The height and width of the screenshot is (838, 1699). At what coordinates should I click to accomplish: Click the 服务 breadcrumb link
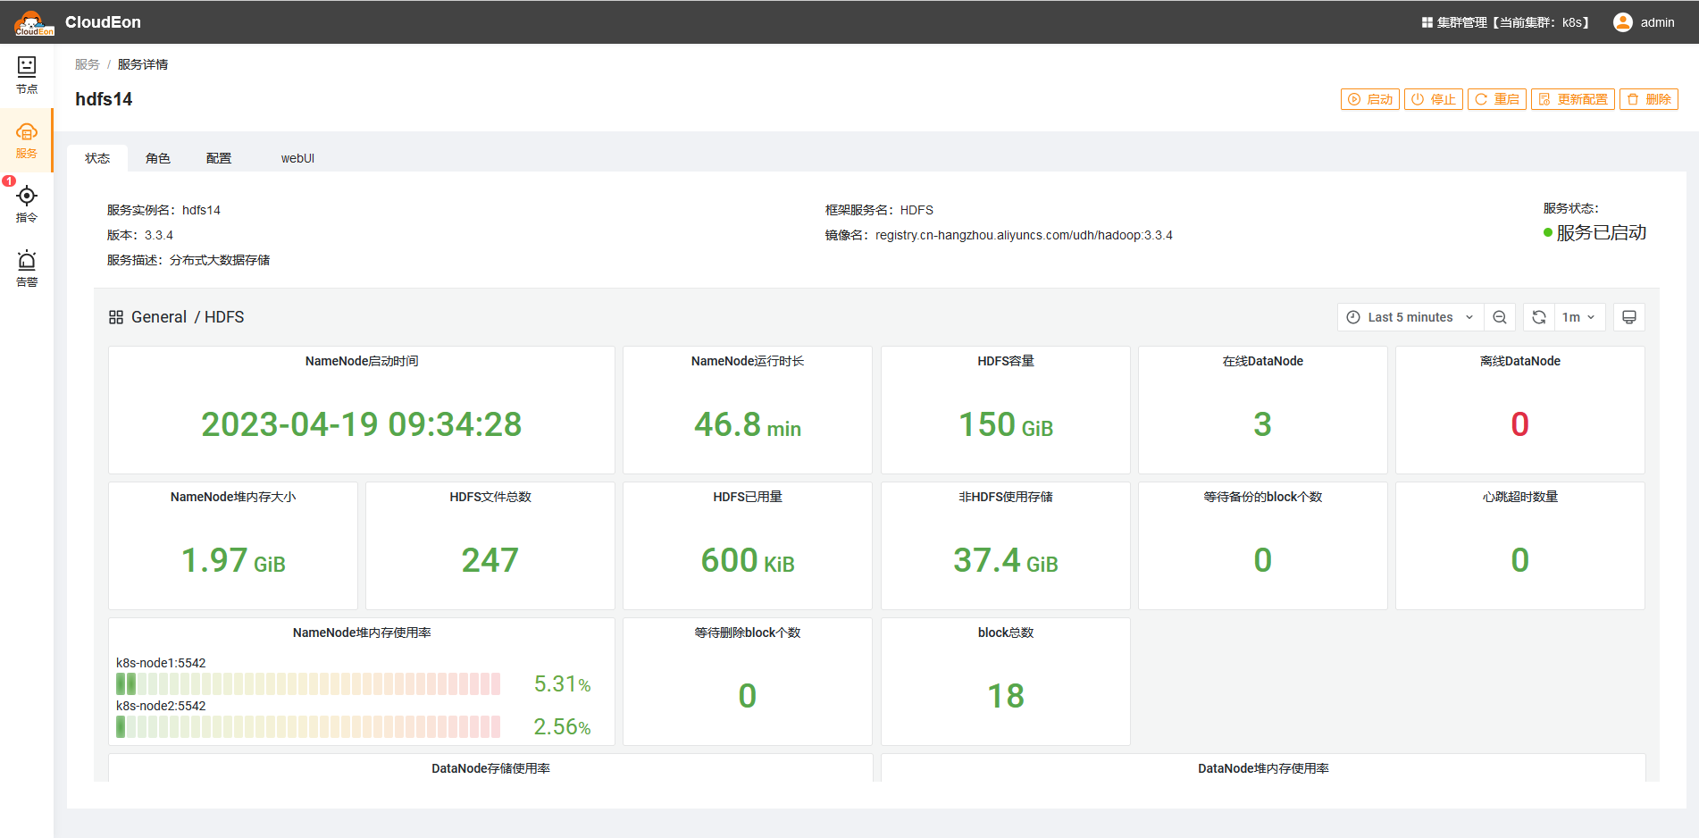(88, 64)
